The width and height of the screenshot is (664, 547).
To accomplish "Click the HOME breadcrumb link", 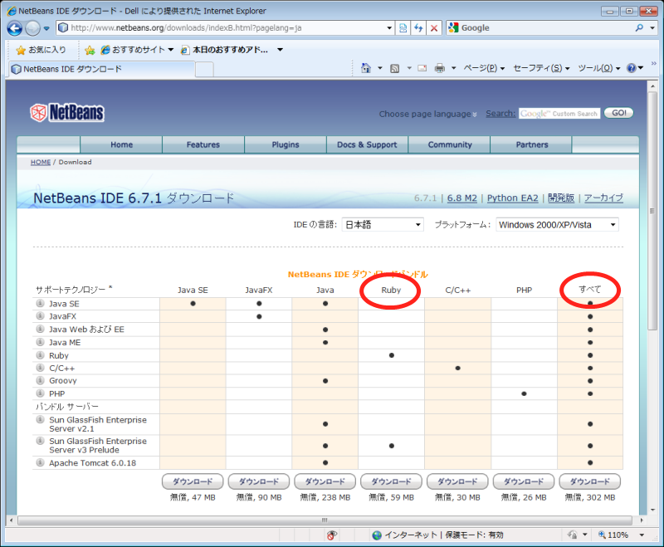I will (x=41, y=162).
